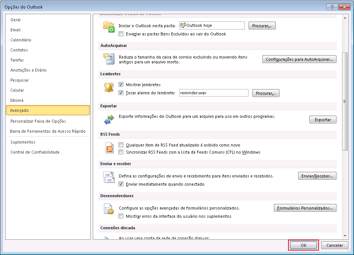Open Enviar/Receber settings
The width and height of the screenshot is (354, 255).
click(x=317, y=176)
